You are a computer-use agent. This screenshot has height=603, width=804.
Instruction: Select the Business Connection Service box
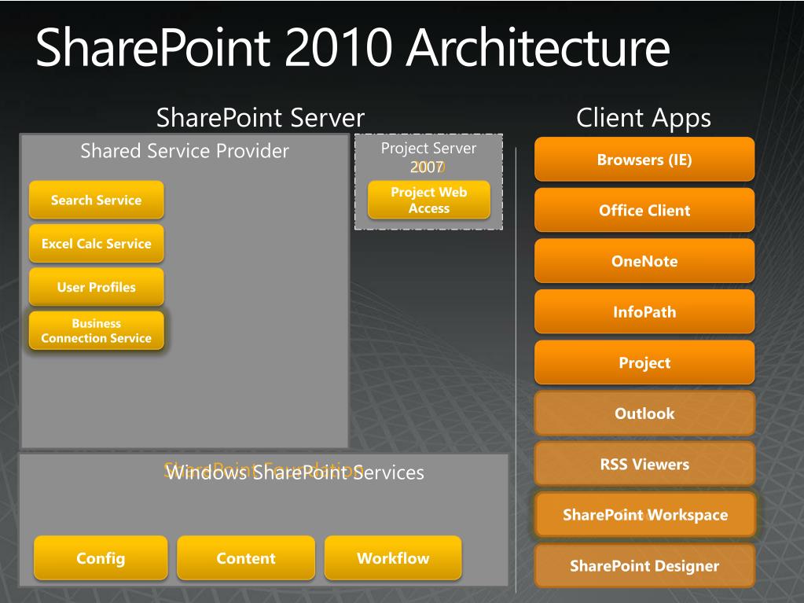pyautogui.click(x=97, y=331)
